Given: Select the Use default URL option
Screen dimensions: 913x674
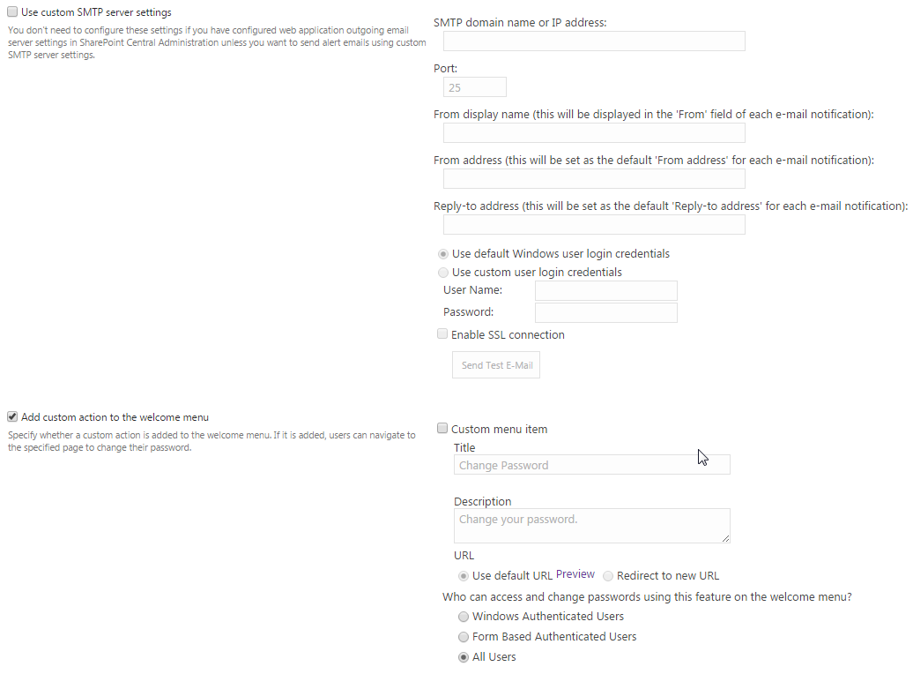Looking at the screenshot, I should pos(464,576).
